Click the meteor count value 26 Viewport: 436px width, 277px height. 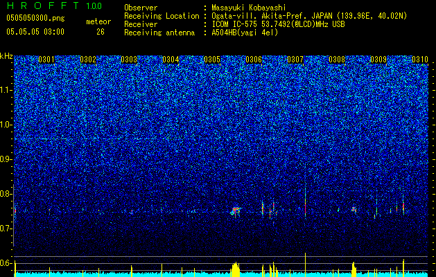coord(101,32)
